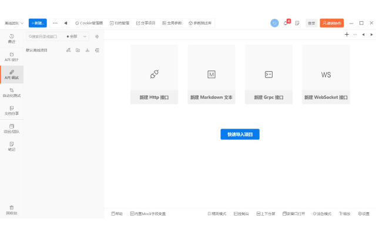Open tab bar more options ellipsis
This screenshot has width=376, height=235.
coord(355,35)
